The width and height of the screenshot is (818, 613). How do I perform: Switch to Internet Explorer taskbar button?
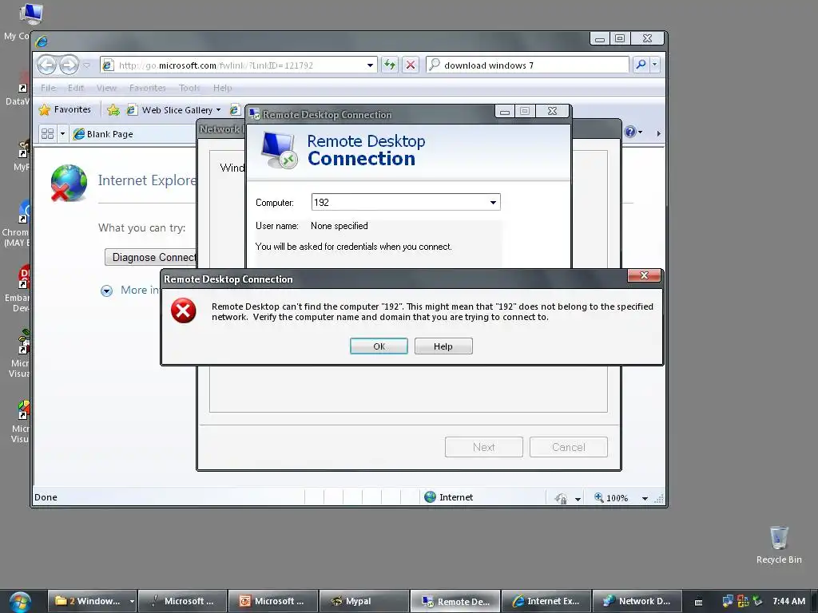546,601
